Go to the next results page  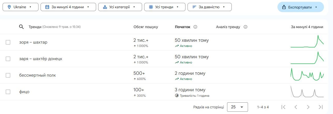pyautogui.click(x=308, y=107)
